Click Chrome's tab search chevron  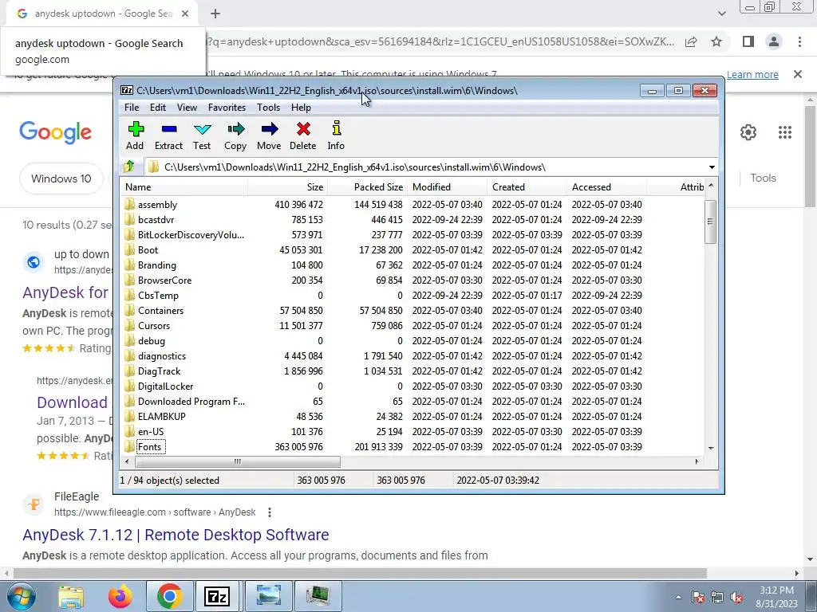point(721,14)
